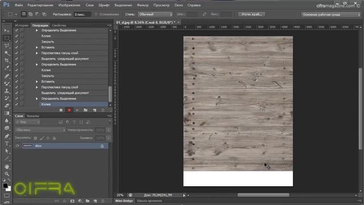Open Основная рабочая среда workspace dropdown
The image size is (364, 205).
331,14
